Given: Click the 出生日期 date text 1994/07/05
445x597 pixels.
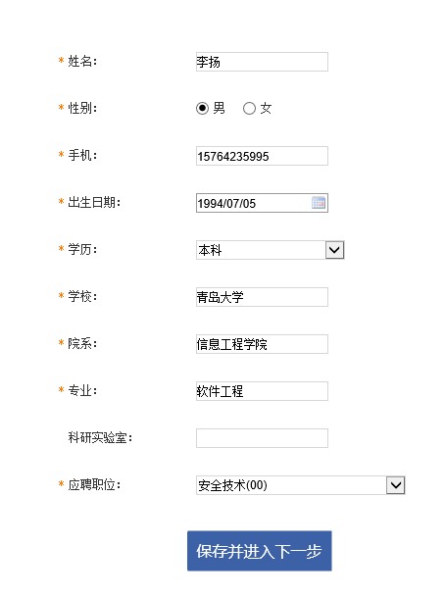Looking at the screenshot, I should (226, 203).
